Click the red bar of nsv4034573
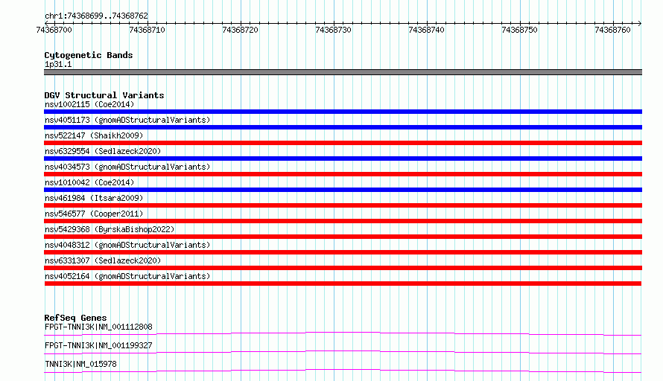Screen dimensions: 663x381 pyautogui.click(x=343, y=174)
